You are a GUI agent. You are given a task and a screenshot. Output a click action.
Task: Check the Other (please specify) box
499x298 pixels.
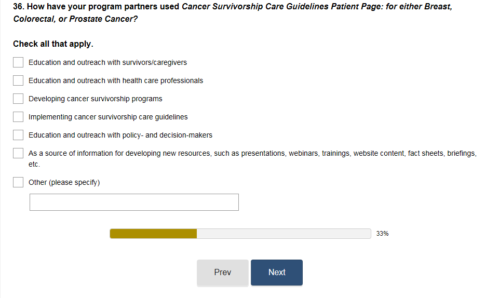tap(18, 182)
